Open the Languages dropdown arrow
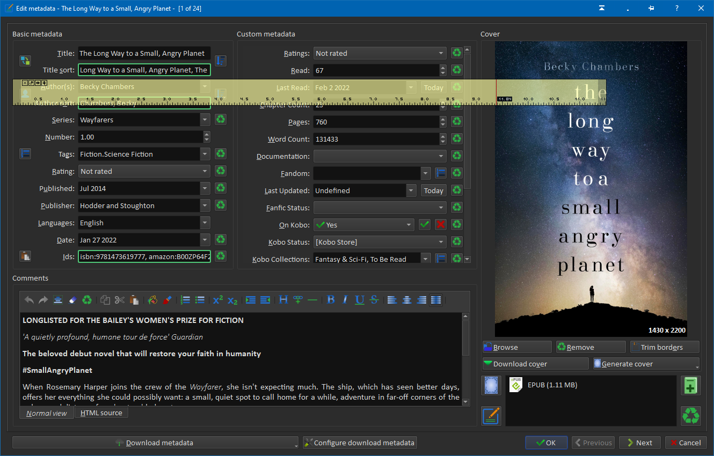This screenshot has height=456, width=714. [205, 223]
